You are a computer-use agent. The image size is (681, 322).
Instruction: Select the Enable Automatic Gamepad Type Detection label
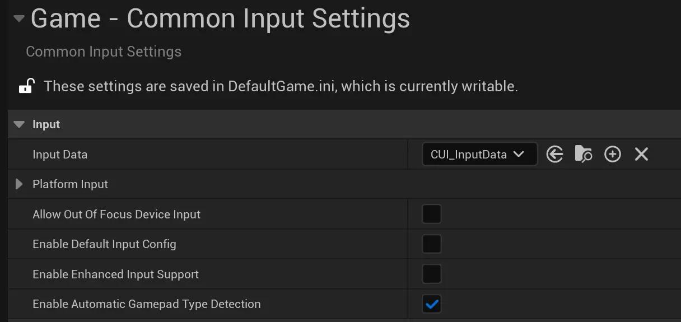[146, 304]
